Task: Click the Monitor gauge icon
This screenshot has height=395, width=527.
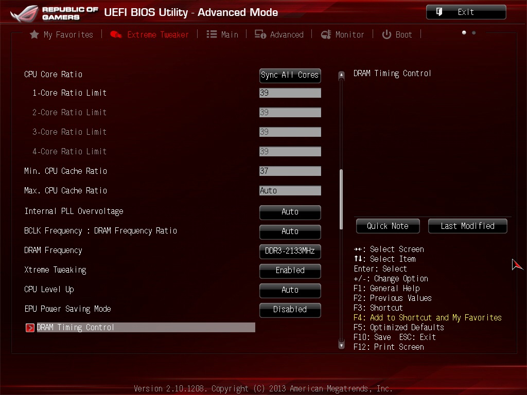Action: (x=326, y=34)
